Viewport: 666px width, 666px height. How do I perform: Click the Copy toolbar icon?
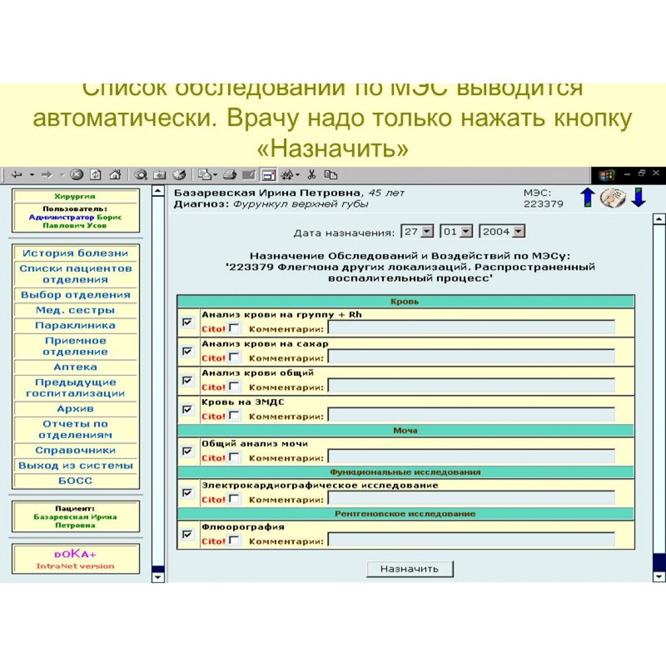[331, 175]
